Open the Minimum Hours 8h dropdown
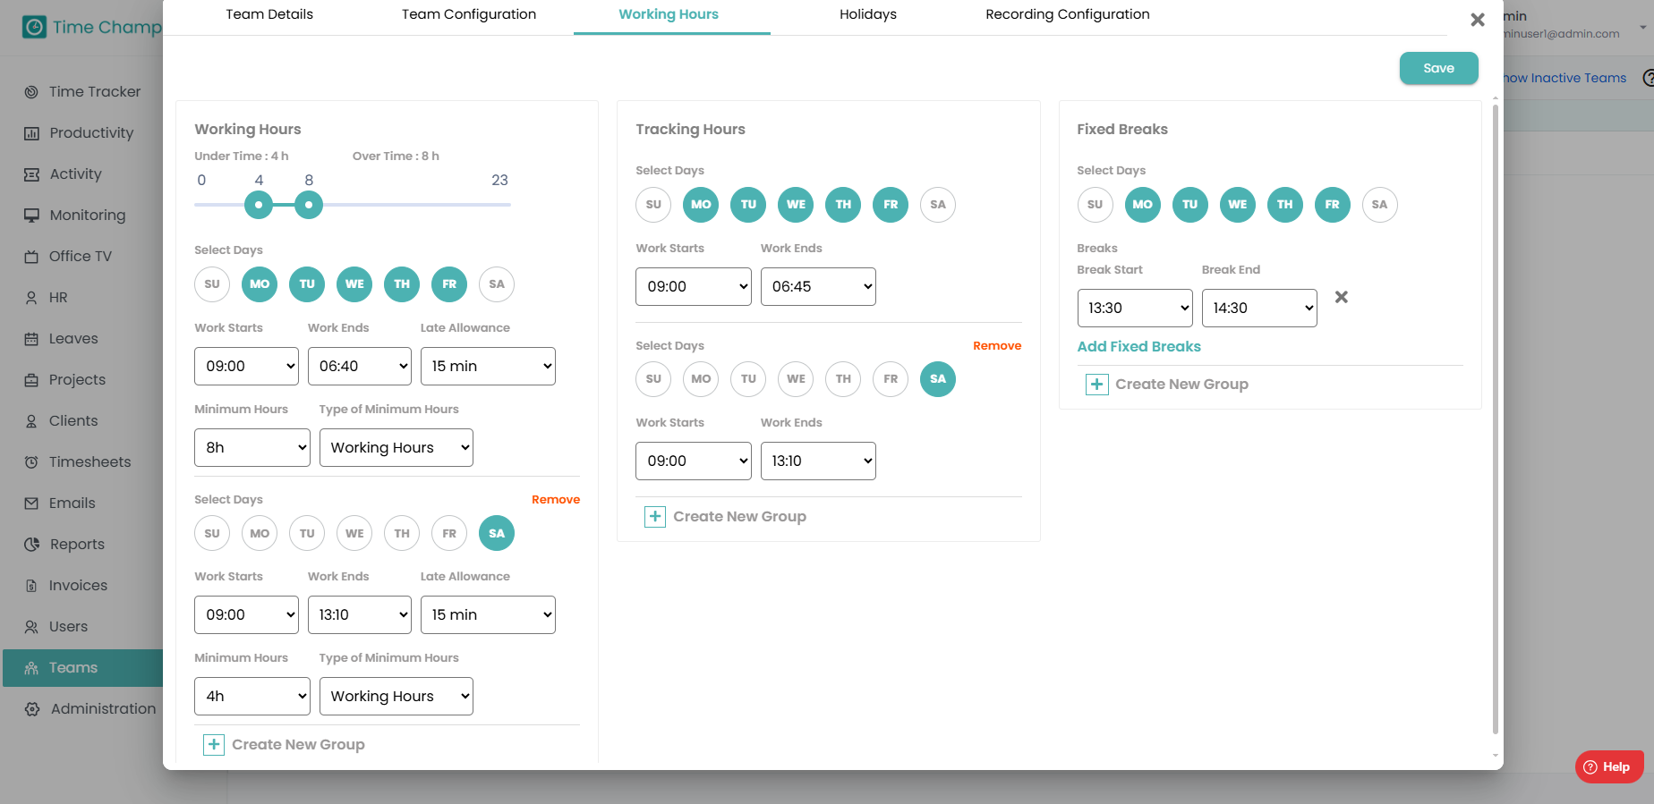 [252, 448]
